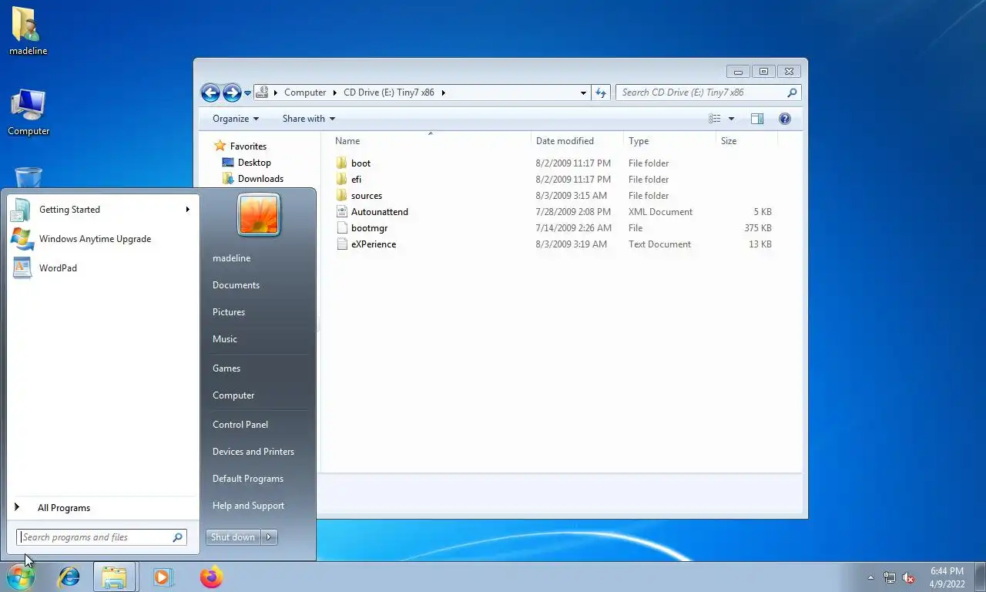The height and width of the screenshot is (592, 986).
Task: Open Control Panel from Start menu
Action: [240, 425]
